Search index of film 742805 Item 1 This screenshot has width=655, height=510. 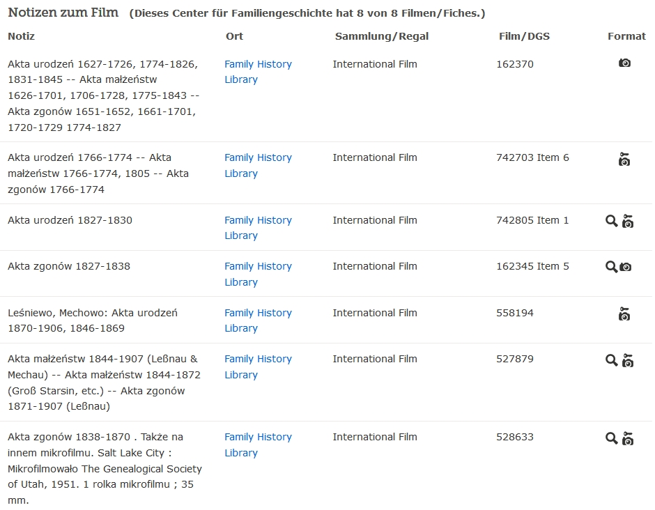tap(611, 221)
